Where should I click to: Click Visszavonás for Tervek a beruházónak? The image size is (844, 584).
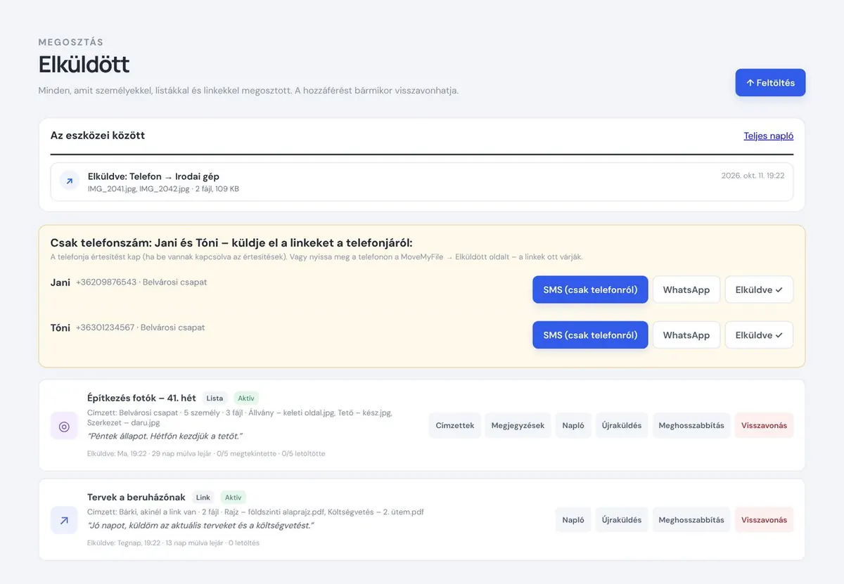(764, 520)
